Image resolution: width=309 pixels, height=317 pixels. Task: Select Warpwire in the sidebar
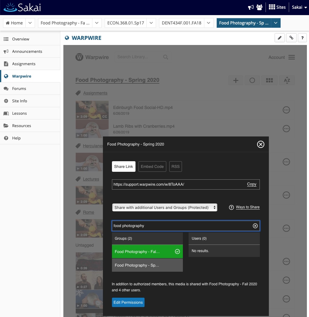click(x=30, y=76)
